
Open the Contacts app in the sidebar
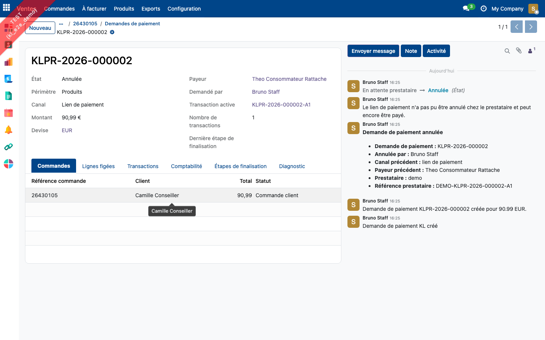click(x=8, y=45)
